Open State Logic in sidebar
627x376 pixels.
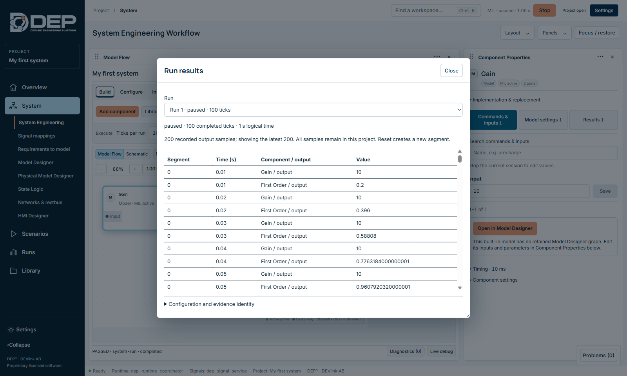point(31,189)
